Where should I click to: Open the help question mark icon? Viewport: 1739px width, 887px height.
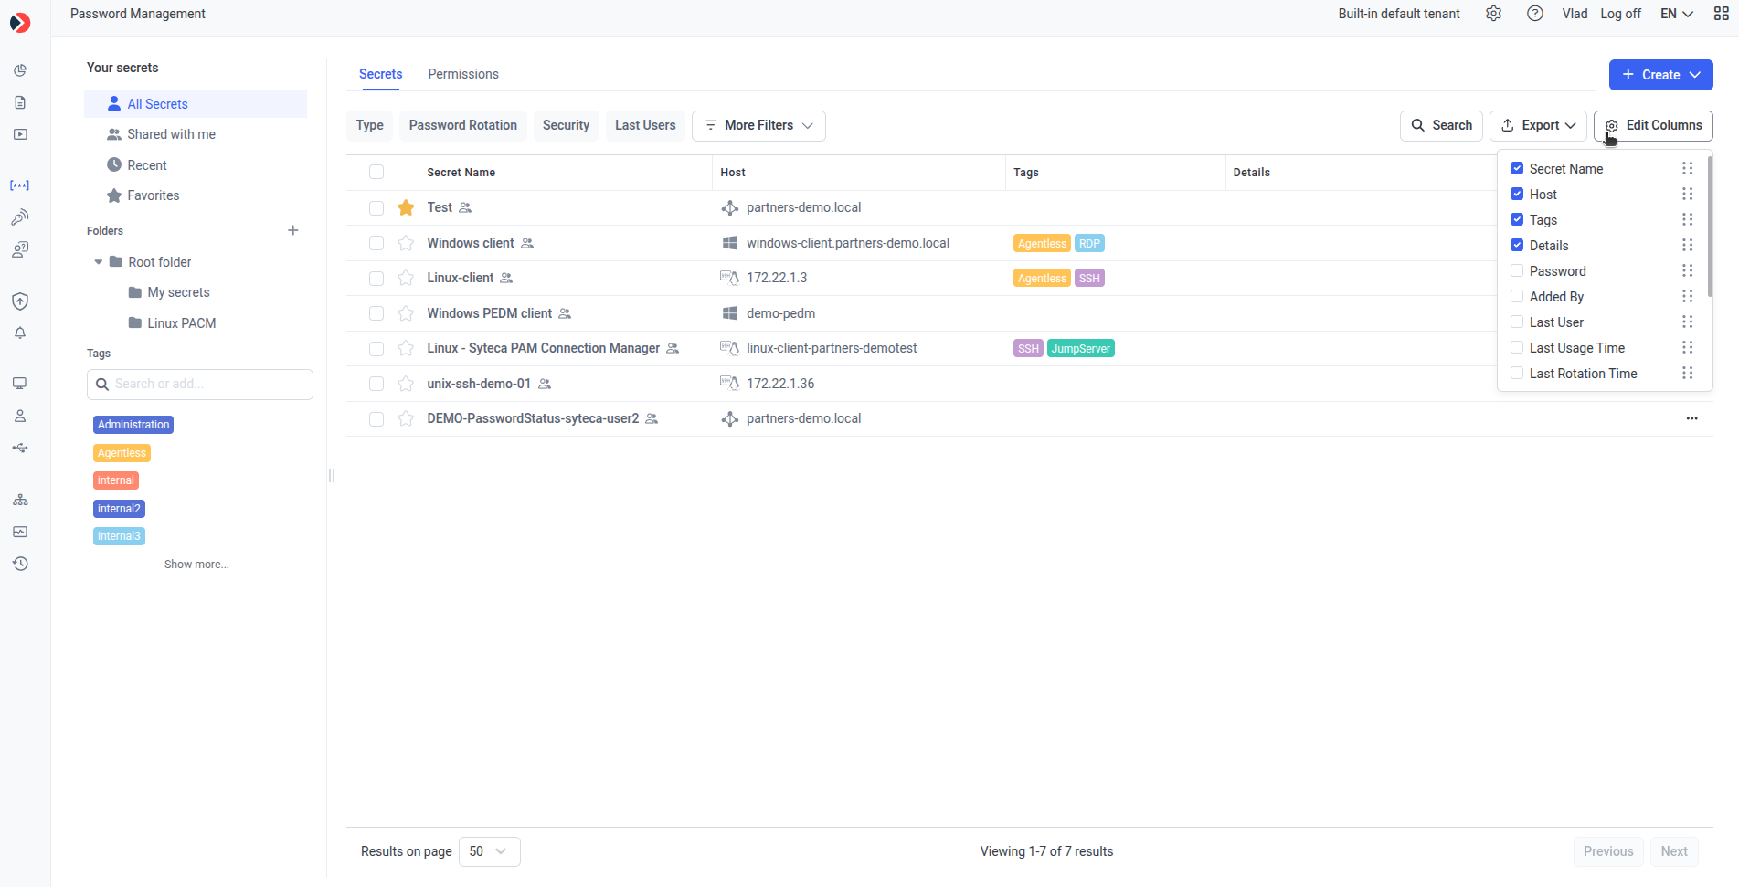click(1535, 14)
